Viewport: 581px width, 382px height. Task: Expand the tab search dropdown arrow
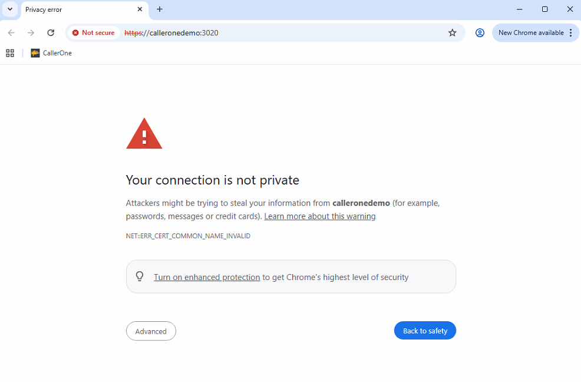(10, 9)
